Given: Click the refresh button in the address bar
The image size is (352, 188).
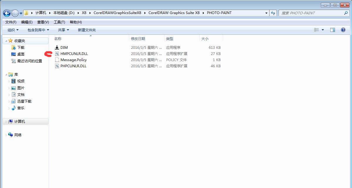Looking at the screenshot, I should point(273,13).
